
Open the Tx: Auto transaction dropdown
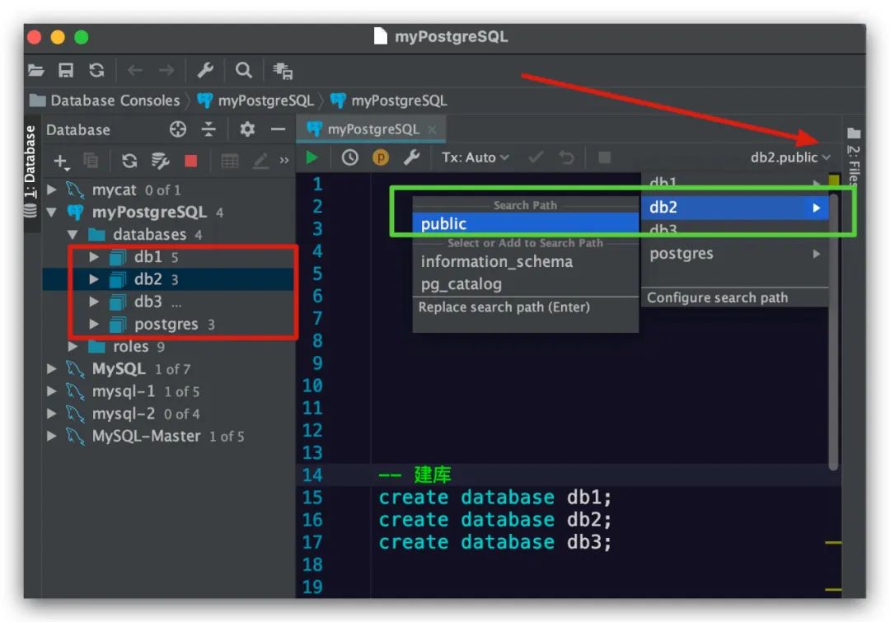475,157
